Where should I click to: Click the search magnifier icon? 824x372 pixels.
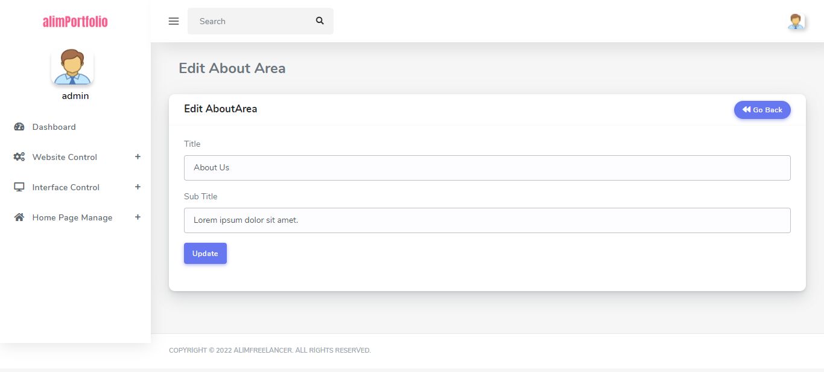coord(320,21)
